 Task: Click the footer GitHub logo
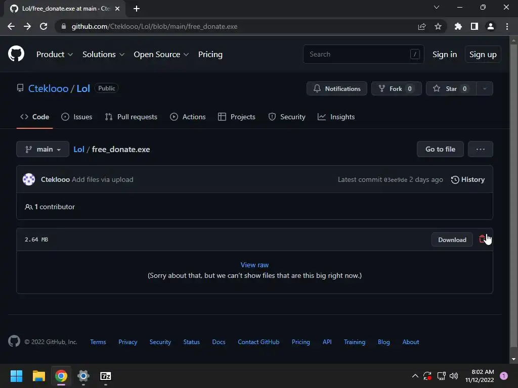pyautogui.click(x=14, y=341)
